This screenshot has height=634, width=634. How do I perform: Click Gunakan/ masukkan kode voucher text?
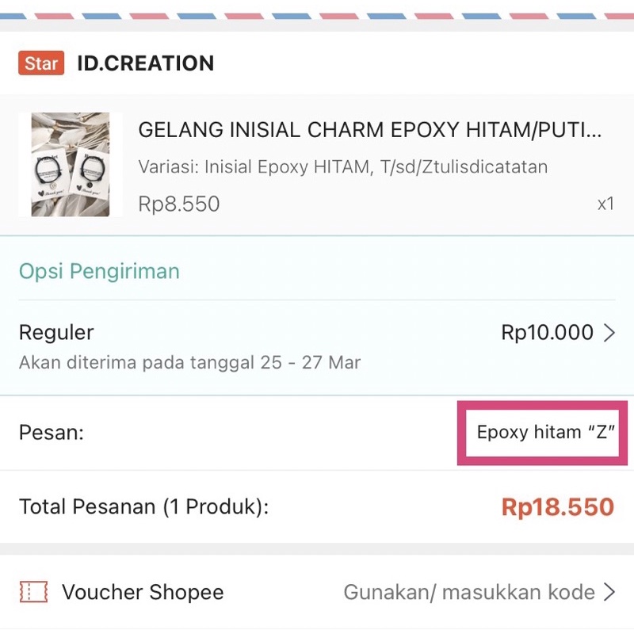click(x=468, y=592)
